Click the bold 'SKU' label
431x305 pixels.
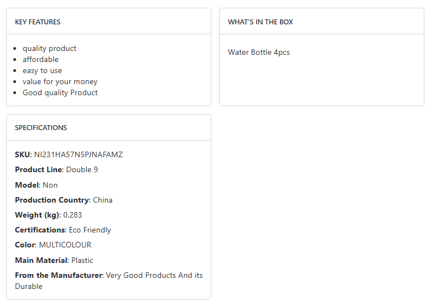[23, 155]
